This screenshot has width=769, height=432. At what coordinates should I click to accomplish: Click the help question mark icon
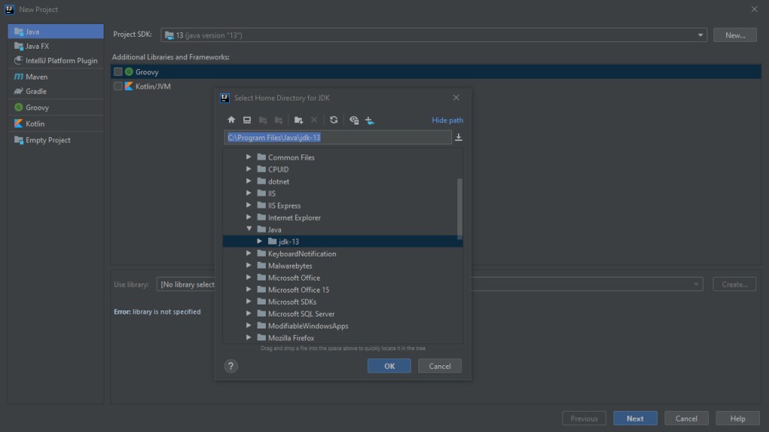click(231, 366)
